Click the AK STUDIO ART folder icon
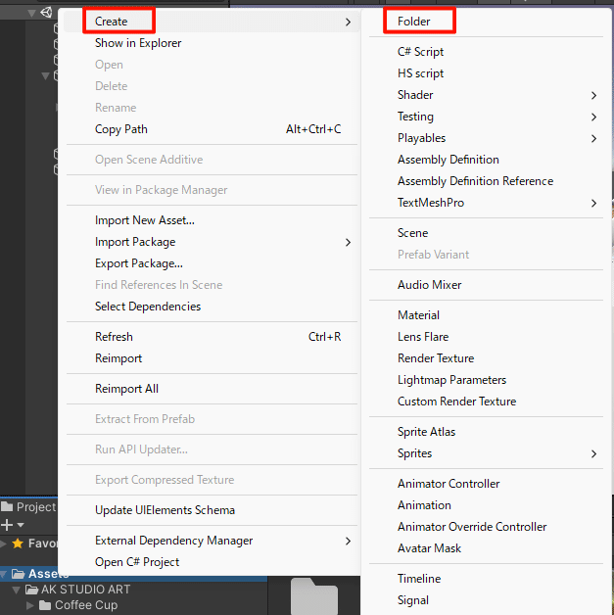Image resolution: width=614 pixels, height=615 pixels. click(x=31, y=590)
